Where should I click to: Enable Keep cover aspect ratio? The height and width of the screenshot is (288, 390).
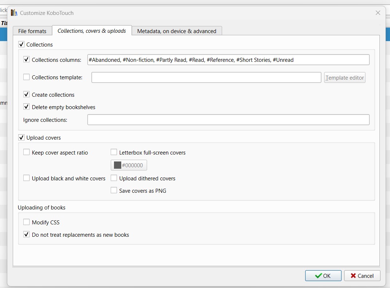27,152
